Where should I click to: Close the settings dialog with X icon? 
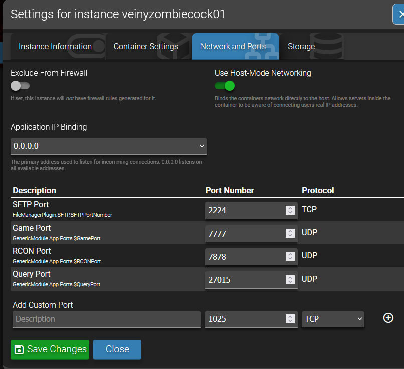click(x=399, y=14)
